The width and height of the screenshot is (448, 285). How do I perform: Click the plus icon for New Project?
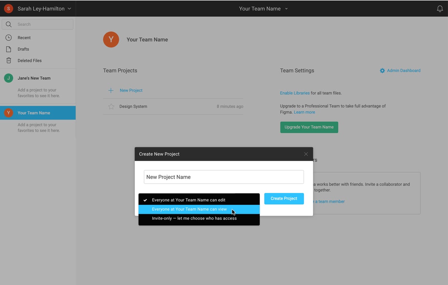click(111, 91)
